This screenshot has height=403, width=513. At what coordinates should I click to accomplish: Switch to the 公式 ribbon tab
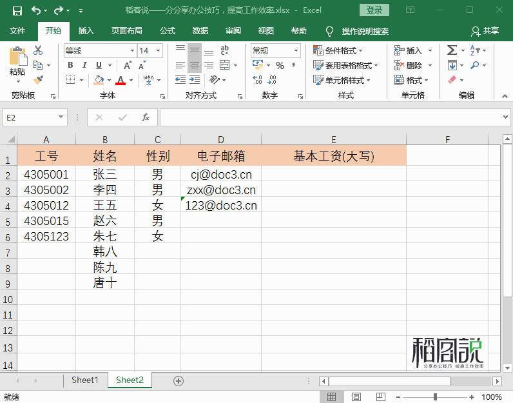point(168,31)
